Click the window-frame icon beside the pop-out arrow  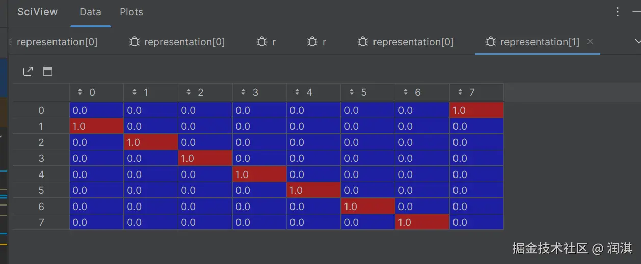tap(48, 72)
